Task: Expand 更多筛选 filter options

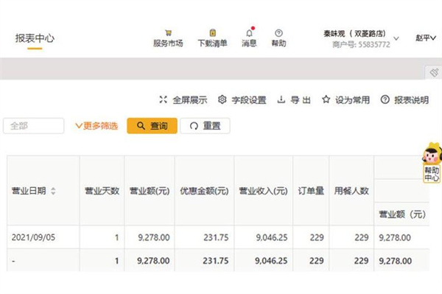Action: [x=97, y=126]
